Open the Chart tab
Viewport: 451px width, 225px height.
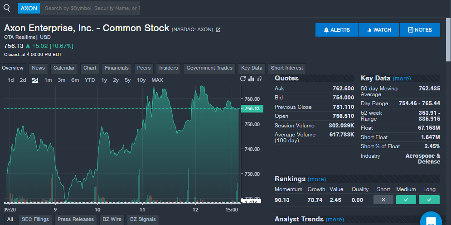click(x=90, y=68)
